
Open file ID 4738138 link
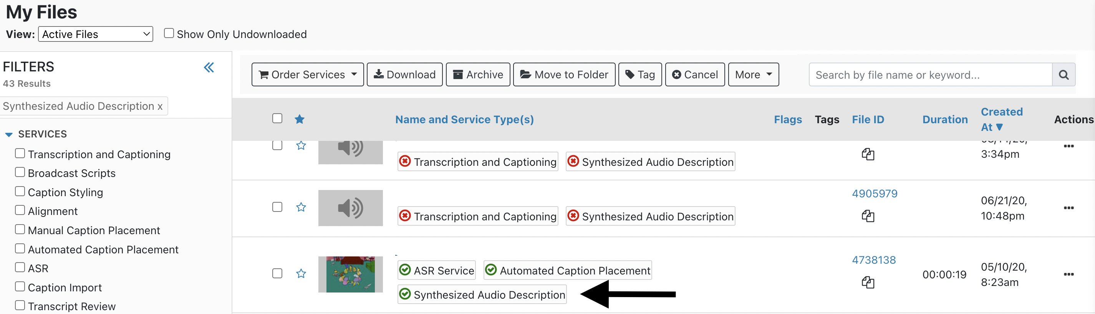[873, 260]
